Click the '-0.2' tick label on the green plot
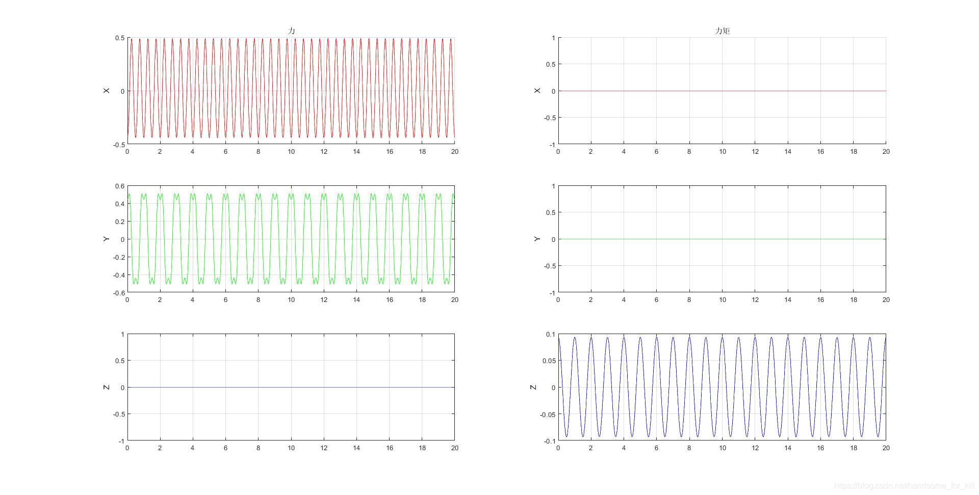 coord(119,257)
